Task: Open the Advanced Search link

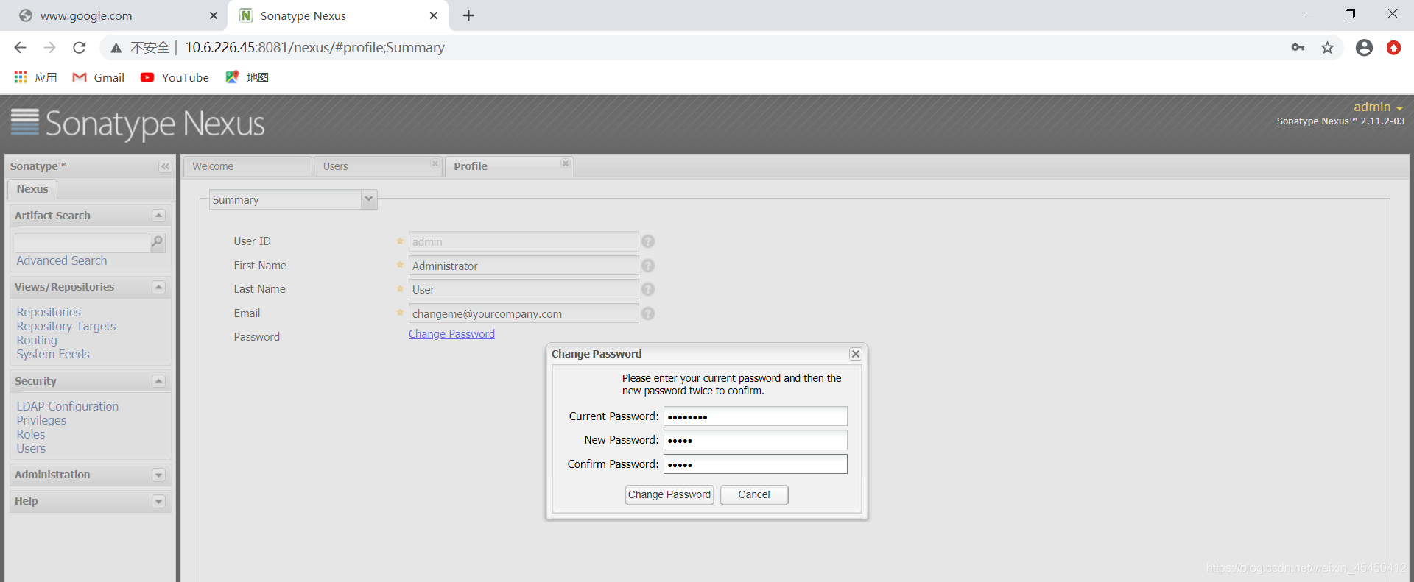Action: pyautogui.click(x=62, y=260)
